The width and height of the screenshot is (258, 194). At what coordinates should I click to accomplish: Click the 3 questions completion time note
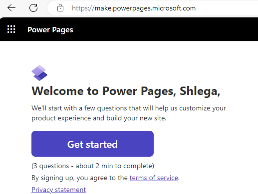coord(93,166)
